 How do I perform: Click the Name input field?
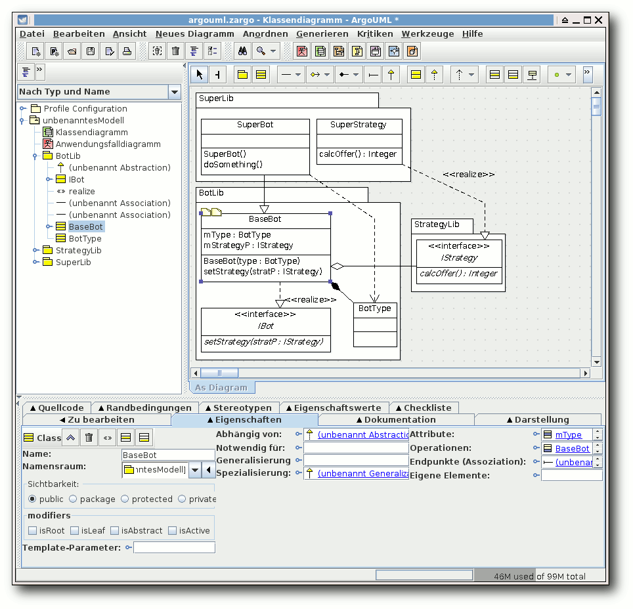[168, 455]
